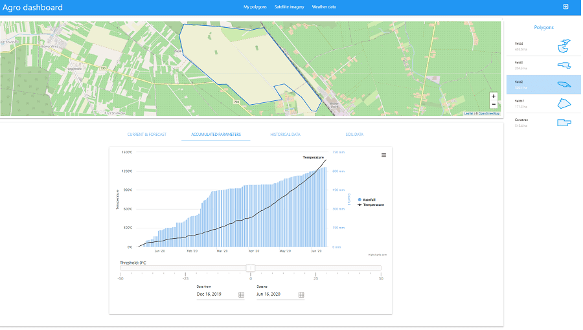Viewport: 583px width, 330px height.
Task: Open the chart context menu icon
Action: pyautogui.click(x=383, y=155)
